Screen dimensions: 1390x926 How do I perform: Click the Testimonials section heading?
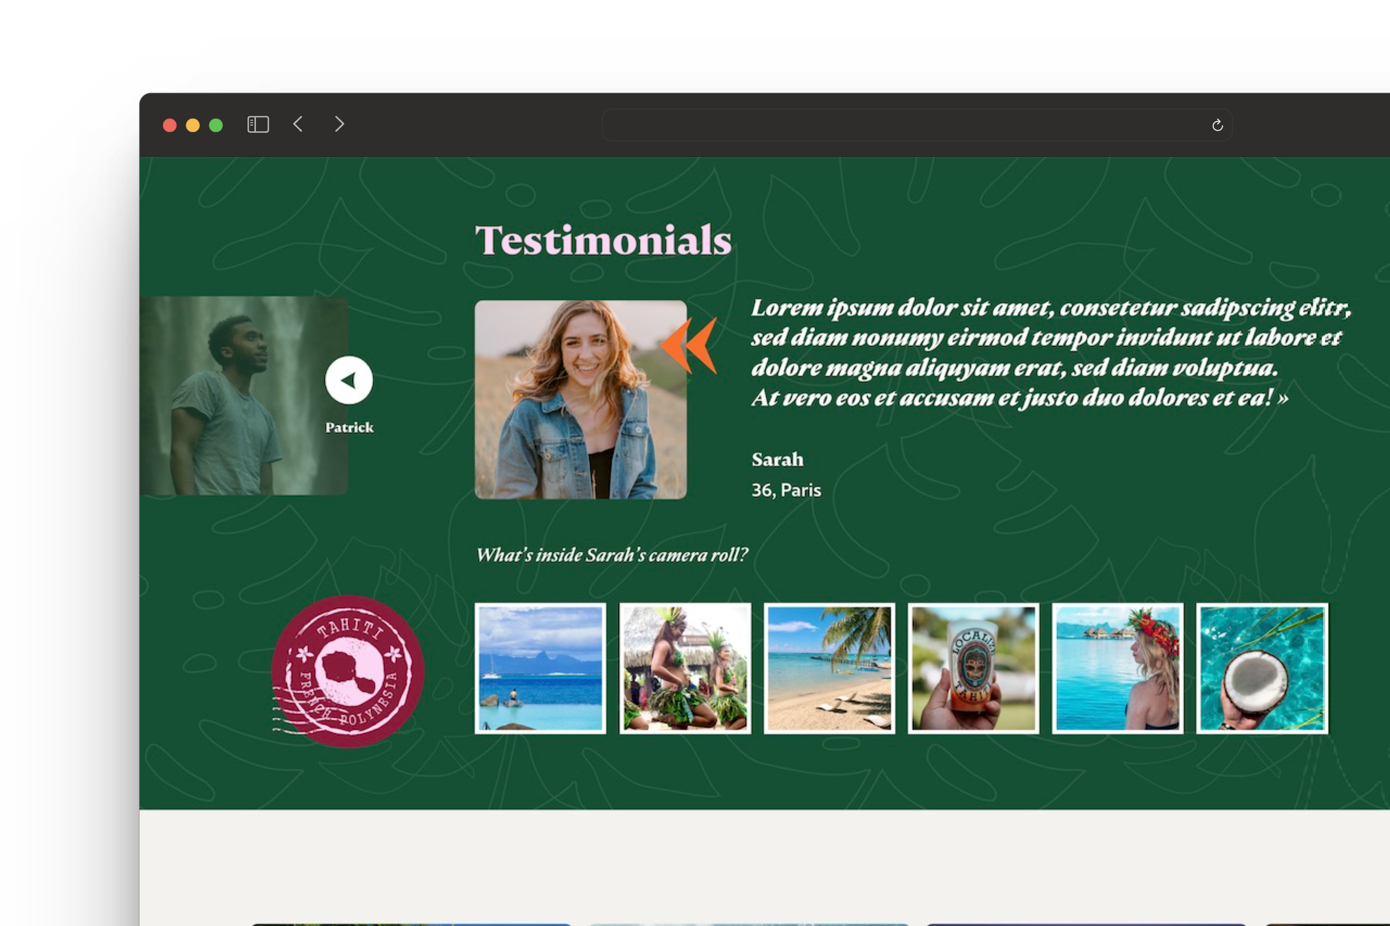click(x=603, y=240)
